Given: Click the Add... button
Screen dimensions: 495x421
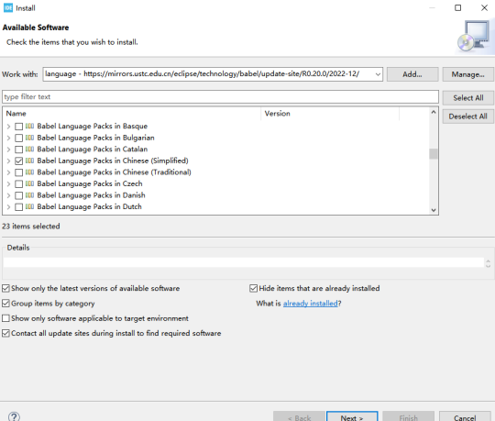Looking at the screenshot, I should pos(412,74).
